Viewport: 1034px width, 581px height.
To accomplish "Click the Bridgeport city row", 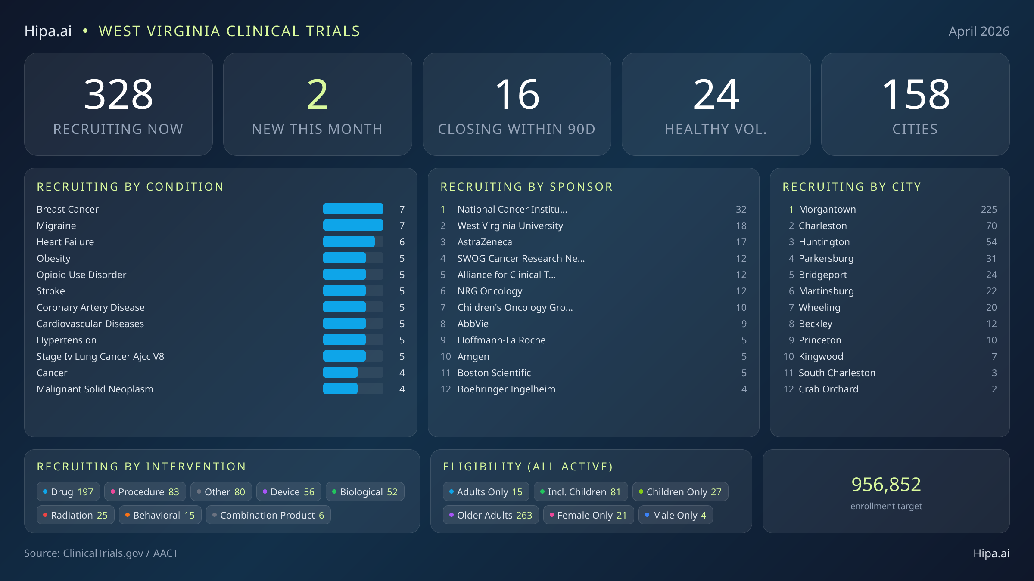I will coord(890,275).
